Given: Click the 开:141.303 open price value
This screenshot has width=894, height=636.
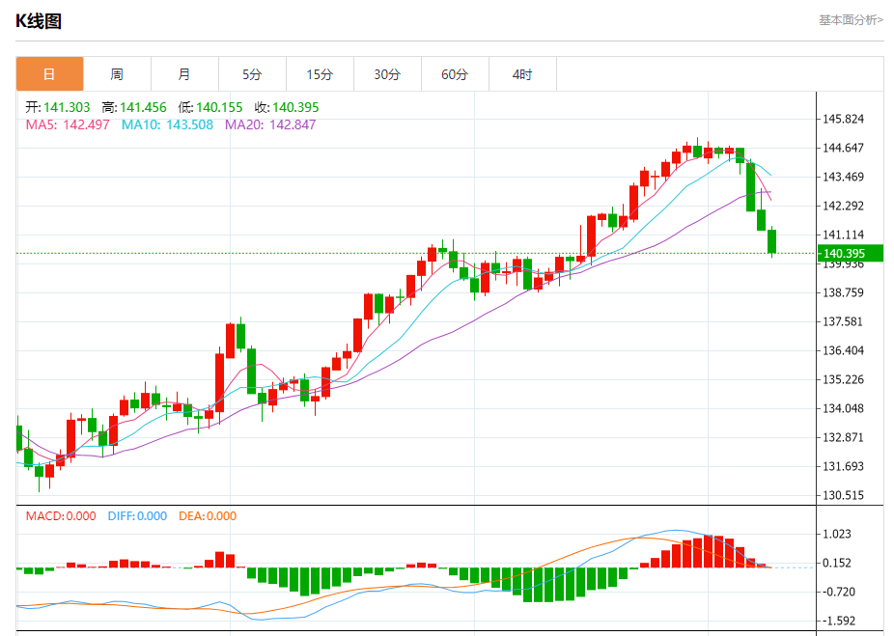Looking at the screenshot, I should click(58, 107).
